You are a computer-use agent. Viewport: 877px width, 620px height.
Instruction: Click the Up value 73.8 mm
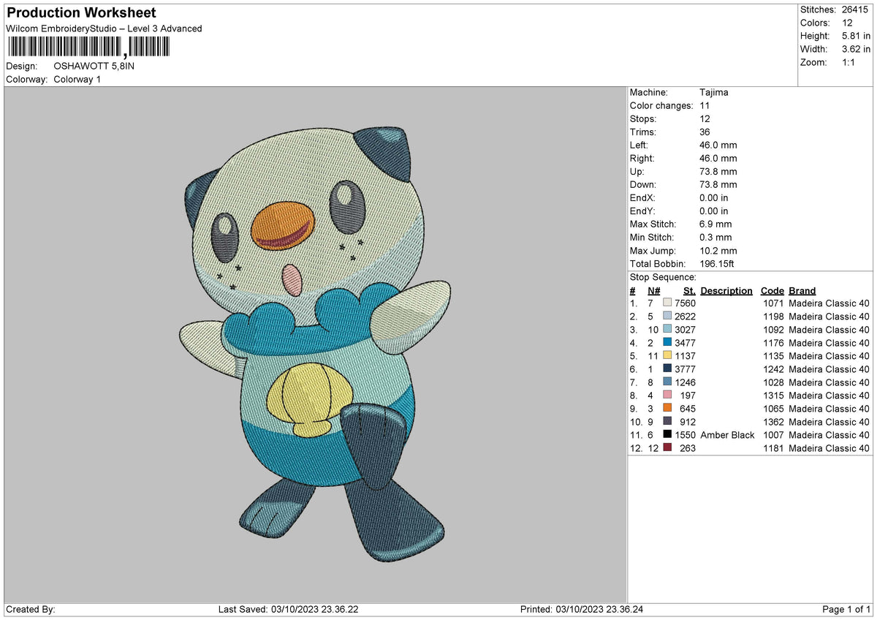click(718, 171)
